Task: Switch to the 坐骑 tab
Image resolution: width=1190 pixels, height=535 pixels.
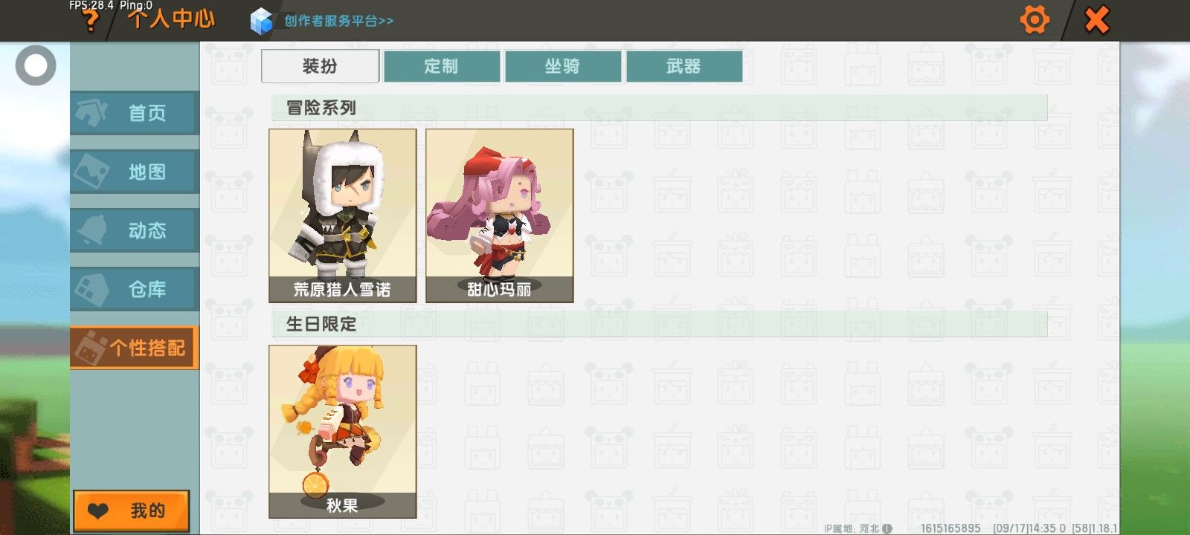Action: pos(562,66)
